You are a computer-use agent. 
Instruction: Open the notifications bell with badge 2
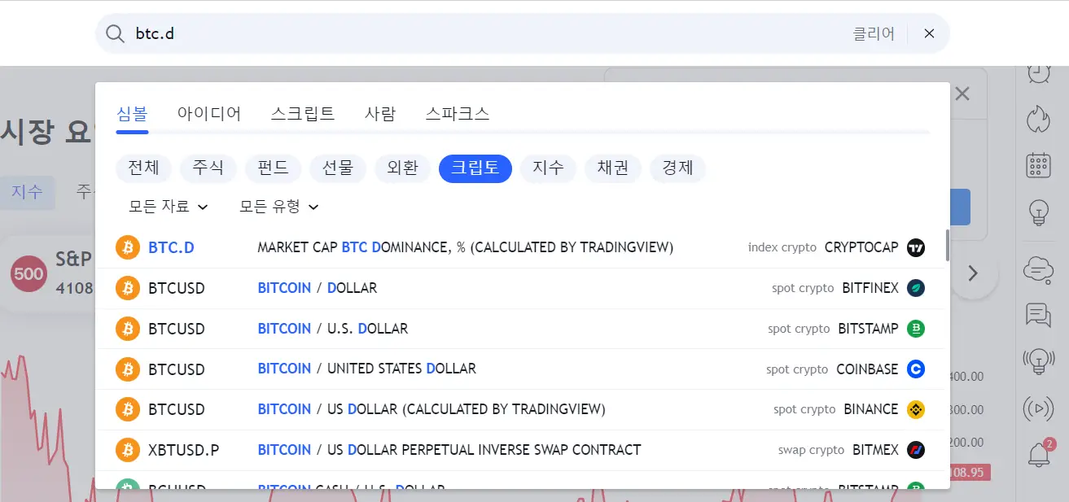[1040, 454]
